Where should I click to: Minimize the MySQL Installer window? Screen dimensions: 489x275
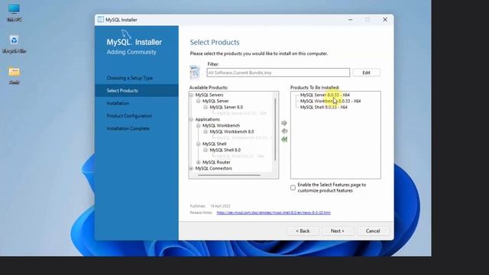click(351, 20)
